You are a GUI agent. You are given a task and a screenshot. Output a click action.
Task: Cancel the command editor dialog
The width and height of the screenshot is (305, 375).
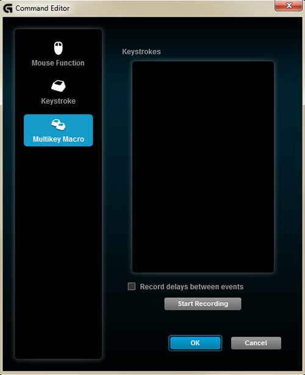tap(256, 343)
